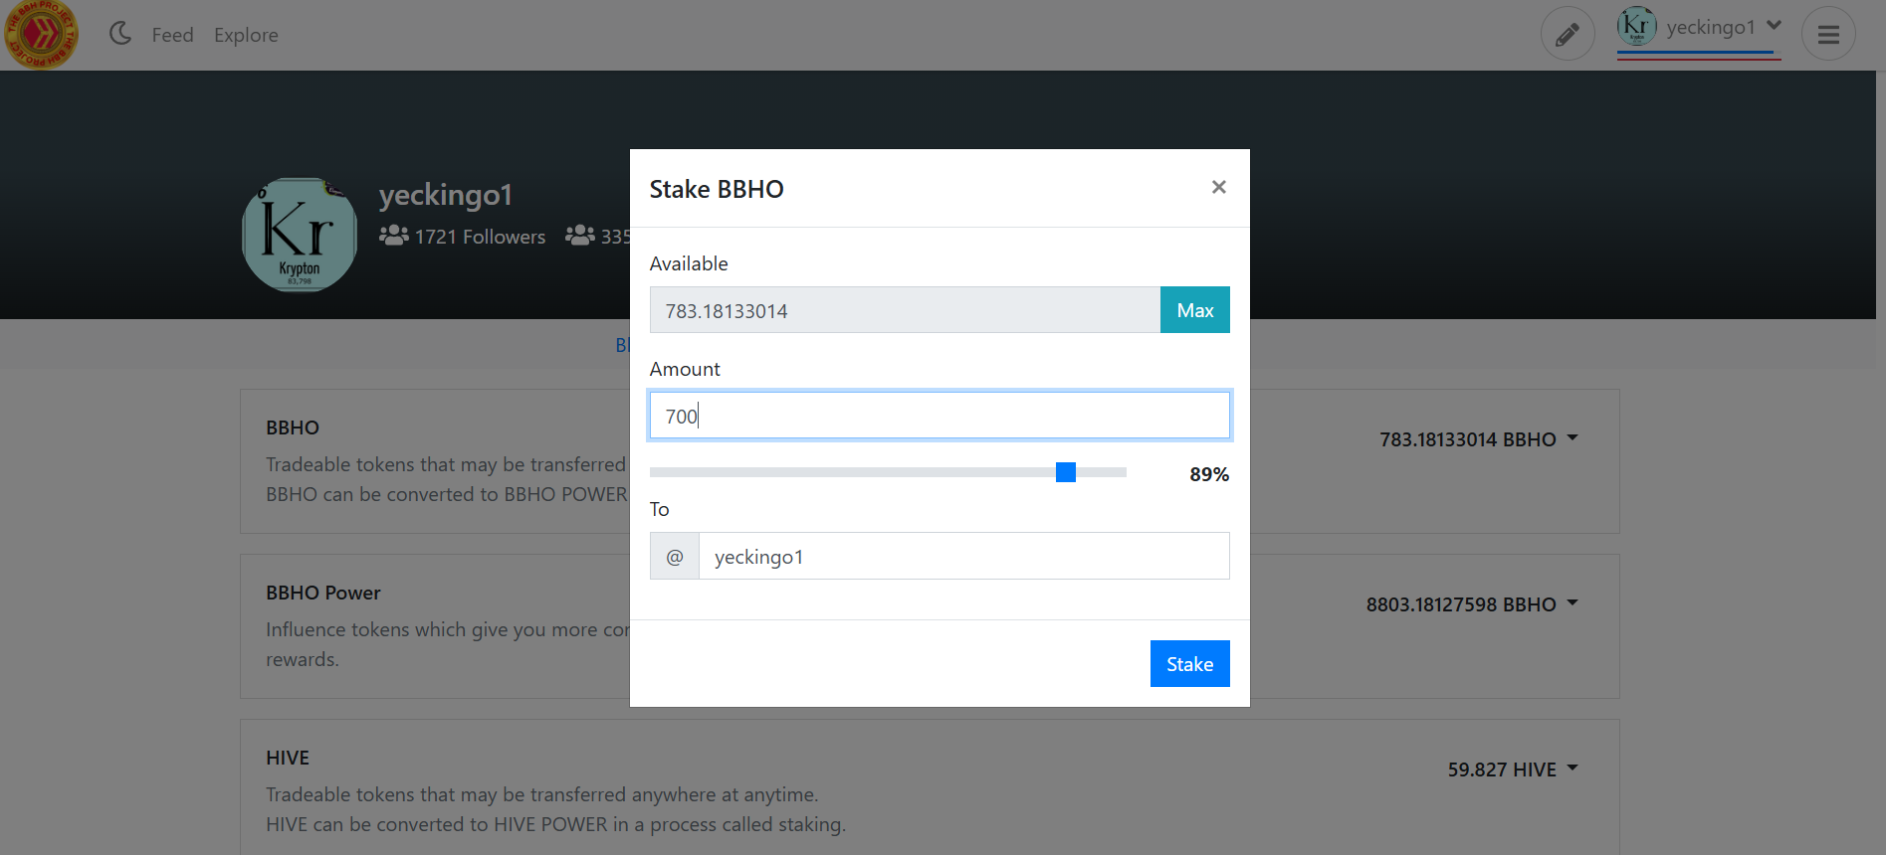Open the hamburger menu
This screenshot has height=855, width=1886.
click(1828, 34)
